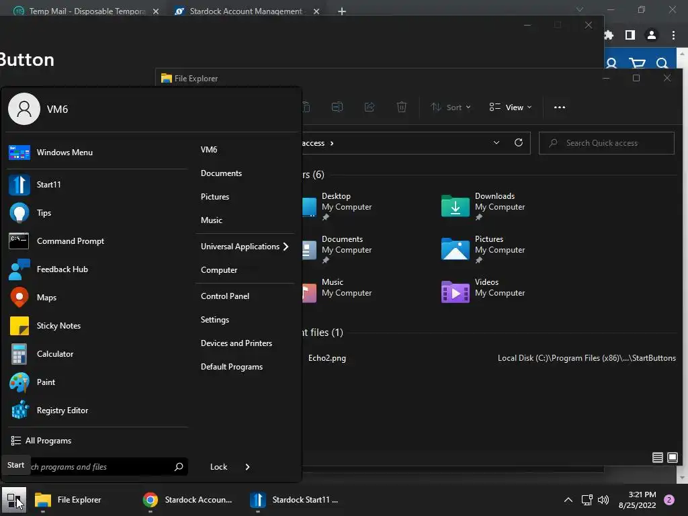688x516 pixels.
Task: Launch Paint
Action: 97,382
